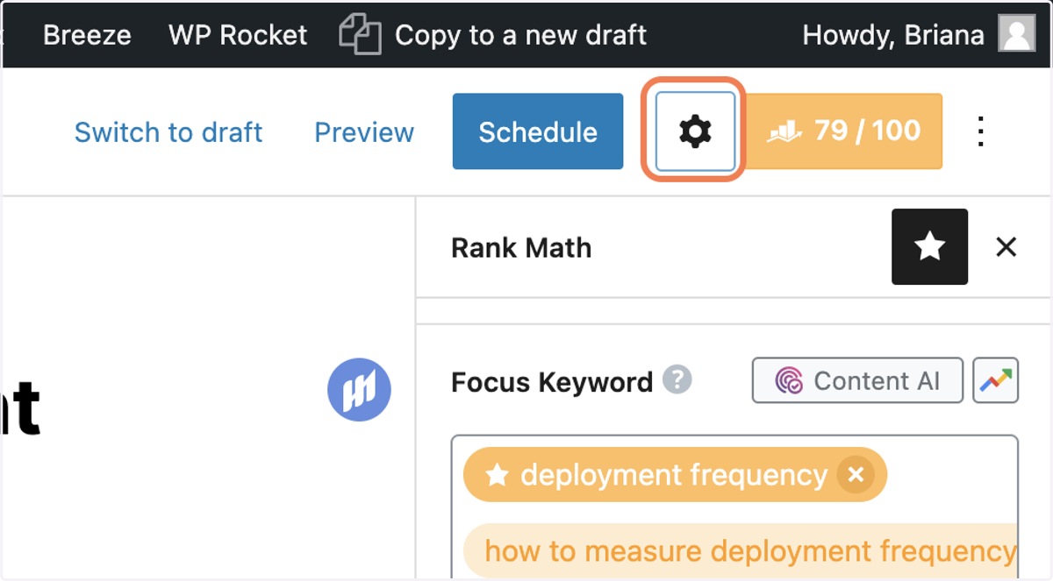This screenshot has width=1053, height=581.
Task: Open the post Preview
Action: (x=364, y=132)
